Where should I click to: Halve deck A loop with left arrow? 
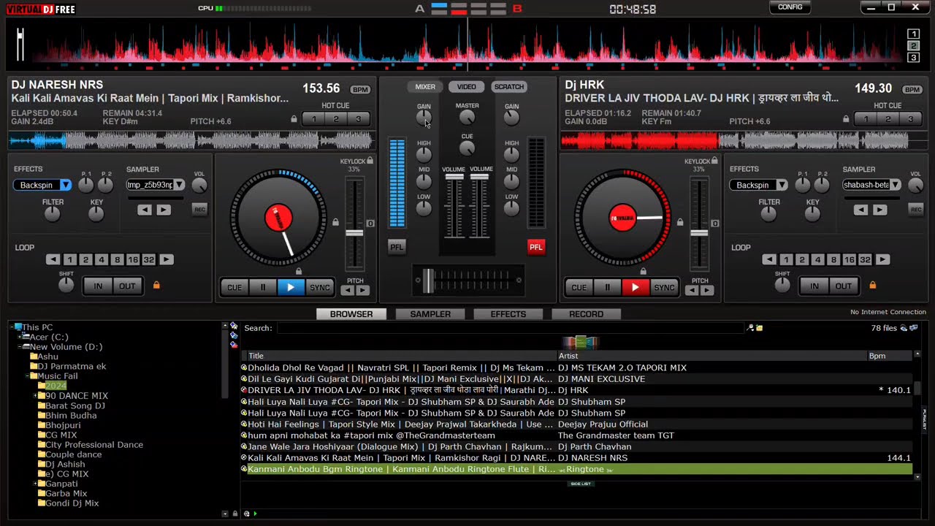pos(53,259)
